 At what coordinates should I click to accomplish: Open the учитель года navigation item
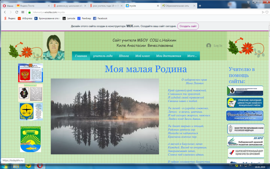click(103, 56)
